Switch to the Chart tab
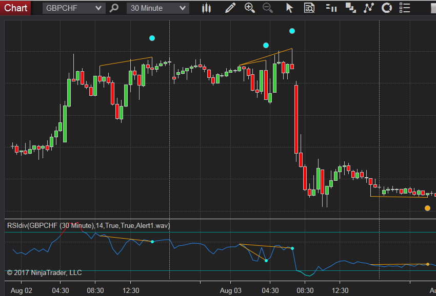 click(15, 8)
